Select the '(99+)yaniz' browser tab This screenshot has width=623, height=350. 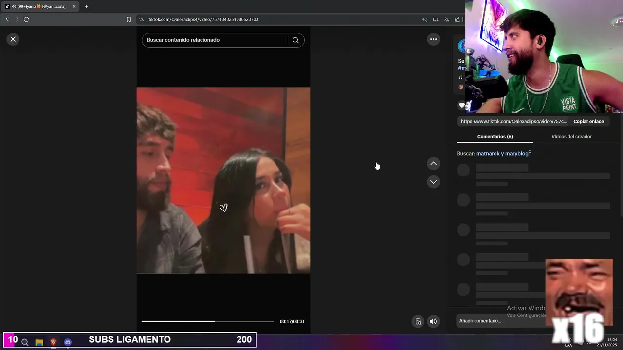40,6
